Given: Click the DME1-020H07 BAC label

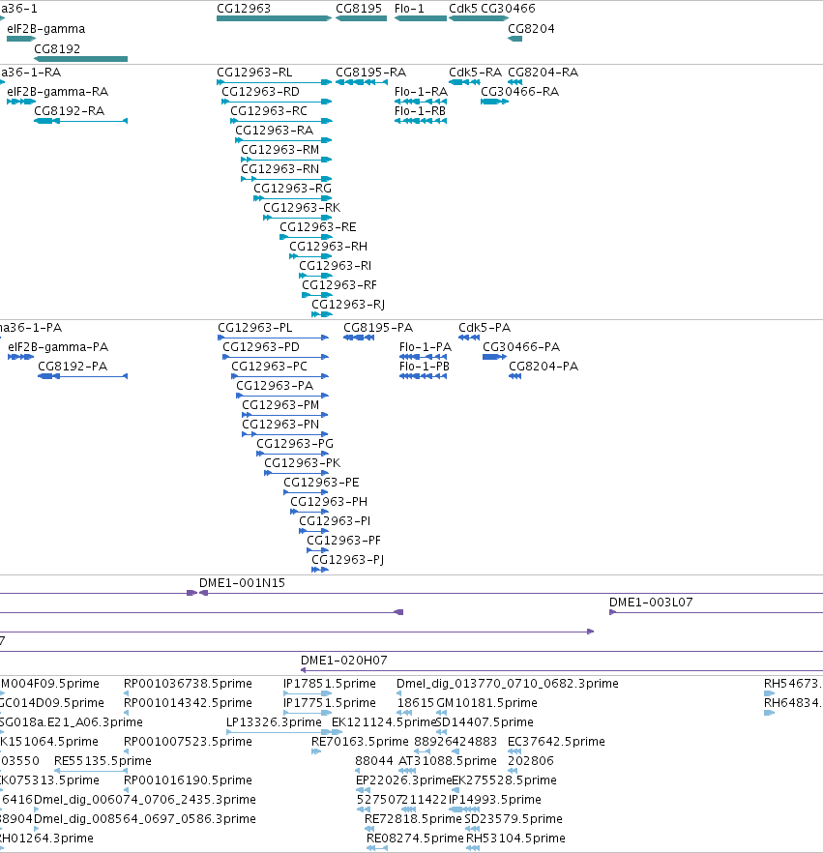Looking at the screenshot, I should pos(343,660).
